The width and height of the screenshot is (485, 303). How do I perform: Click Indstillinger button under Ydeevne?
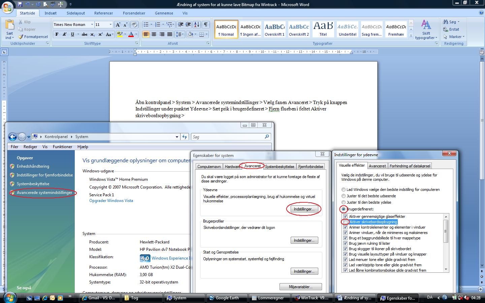point(304,209)
